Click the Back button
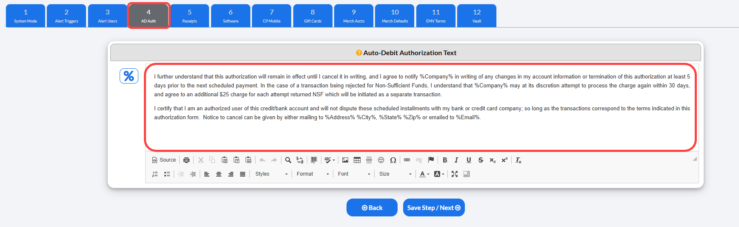739x227 pixels. pyautogui.click(x=372, y=207)
